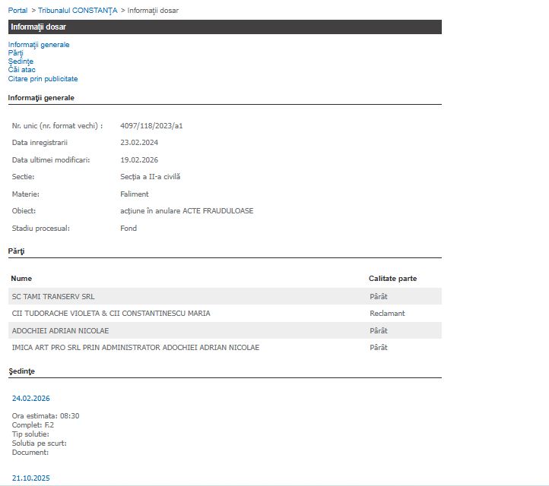Open the Ședințe navigation link
The height and width of the screenshot is (486, 549).
21,62
